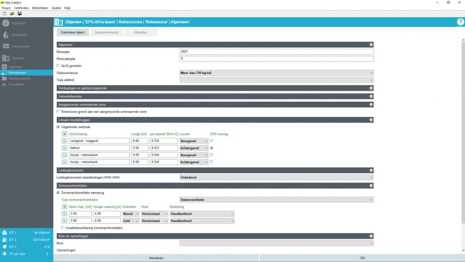Click the Save floppy disk icon

19,14
